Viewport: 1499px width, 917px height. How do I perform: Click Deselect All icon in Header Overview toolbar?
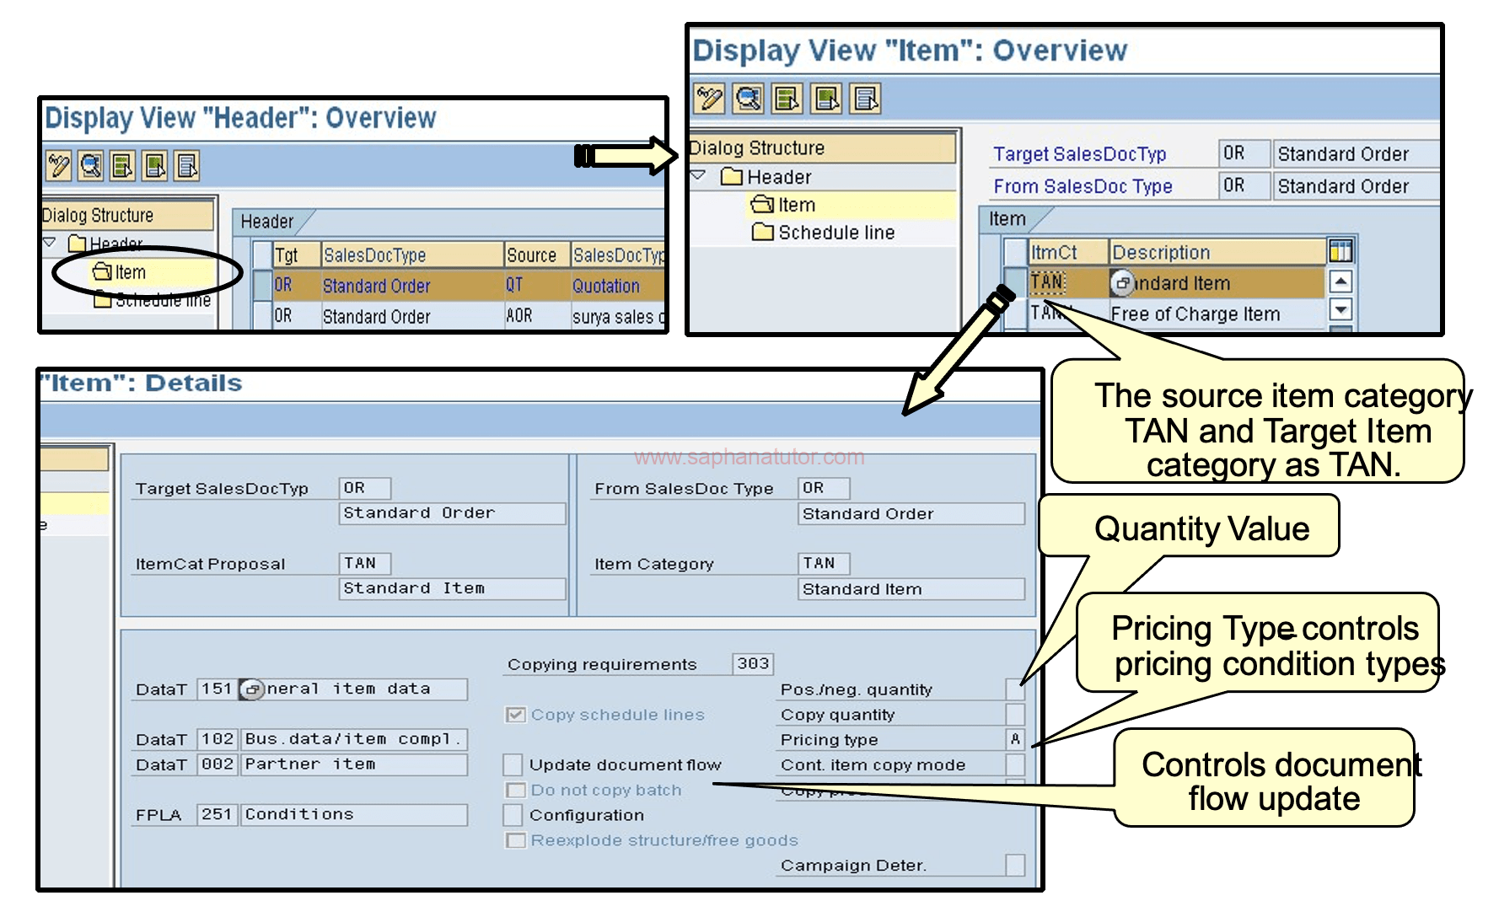point(187,165)
